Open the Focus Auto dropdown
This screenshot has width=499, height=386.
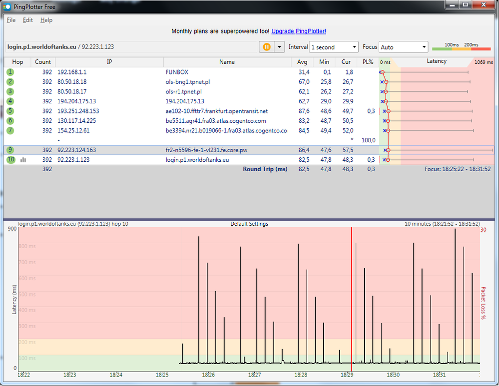pyautogui.click(x=403, y=47)
